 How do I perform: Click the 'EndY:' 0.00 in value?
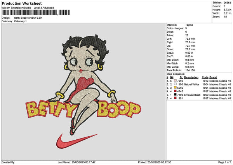[189, 56]
